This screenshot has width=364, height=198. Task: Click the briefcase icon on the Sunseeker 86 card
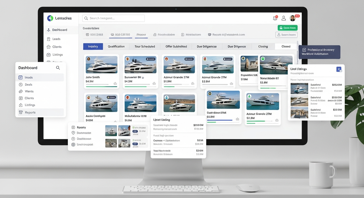point(154,84)
